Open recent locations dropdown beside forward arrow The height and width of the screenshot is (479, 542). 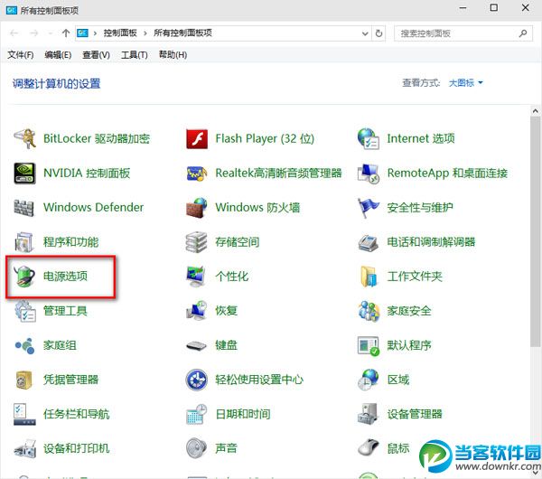51,33
